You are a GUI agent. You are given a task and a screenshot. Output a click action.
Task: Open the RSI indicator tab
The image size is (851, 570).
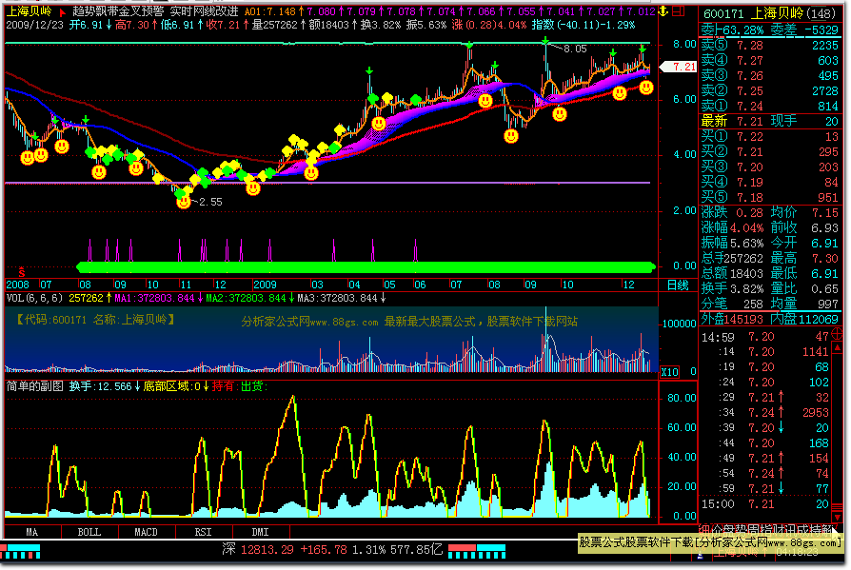203,532
